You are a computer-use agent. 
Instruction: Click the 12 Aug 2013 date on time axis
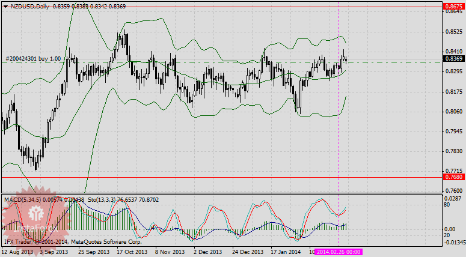[17, 253]
